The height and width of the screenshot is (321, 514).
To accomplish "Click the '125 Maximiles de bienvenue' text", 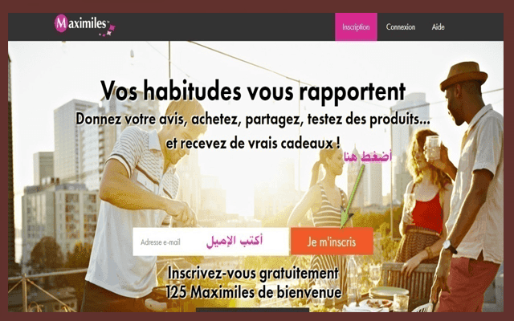I will click(254, 292).
